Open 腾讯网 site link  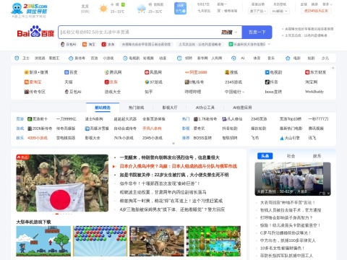(x=113, y=72)
